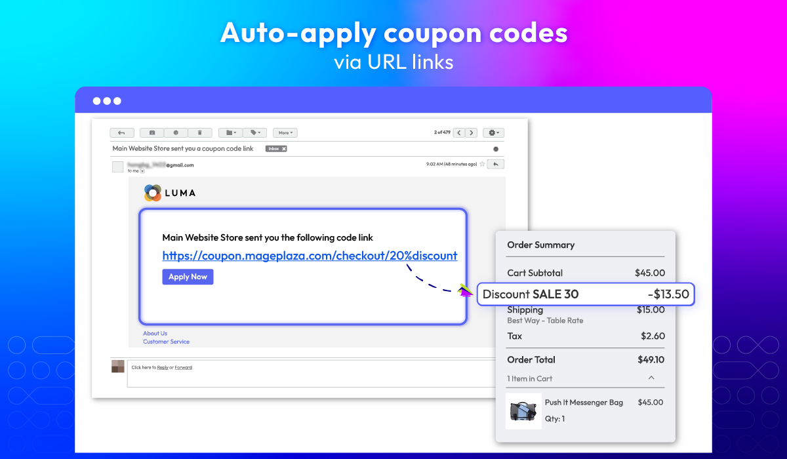
Task: Click the Push It Messenger Bag thumbnail
Action: coord(524,411)
